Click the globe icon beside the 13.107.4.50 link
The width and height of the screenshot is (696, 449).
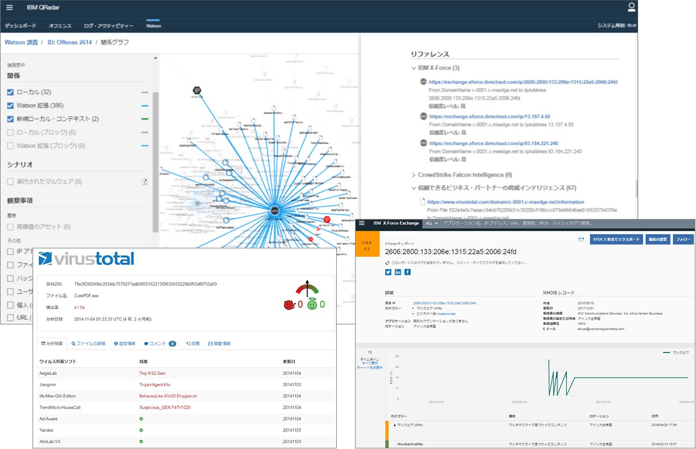pyautogui.click(x=424, y=116)
